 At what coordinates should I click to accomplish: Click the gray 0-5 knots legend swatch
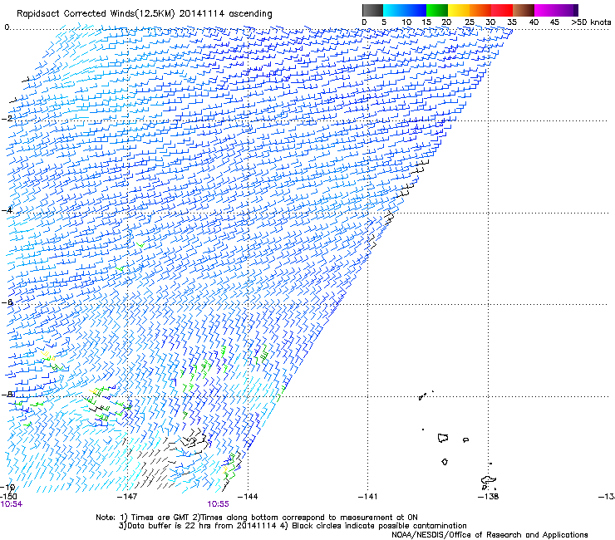[x=372, y=10]
